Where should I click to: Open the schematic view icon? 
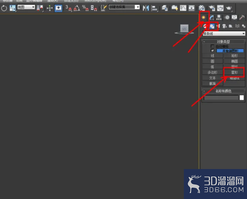[191, 8]
